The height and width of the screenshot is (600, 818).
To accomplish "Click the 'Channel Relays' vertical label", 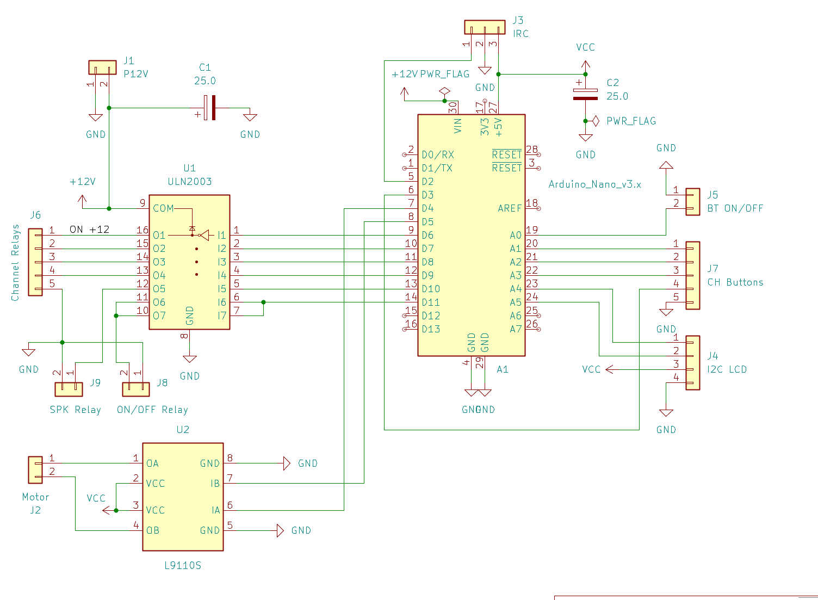I will coord(15,262).
